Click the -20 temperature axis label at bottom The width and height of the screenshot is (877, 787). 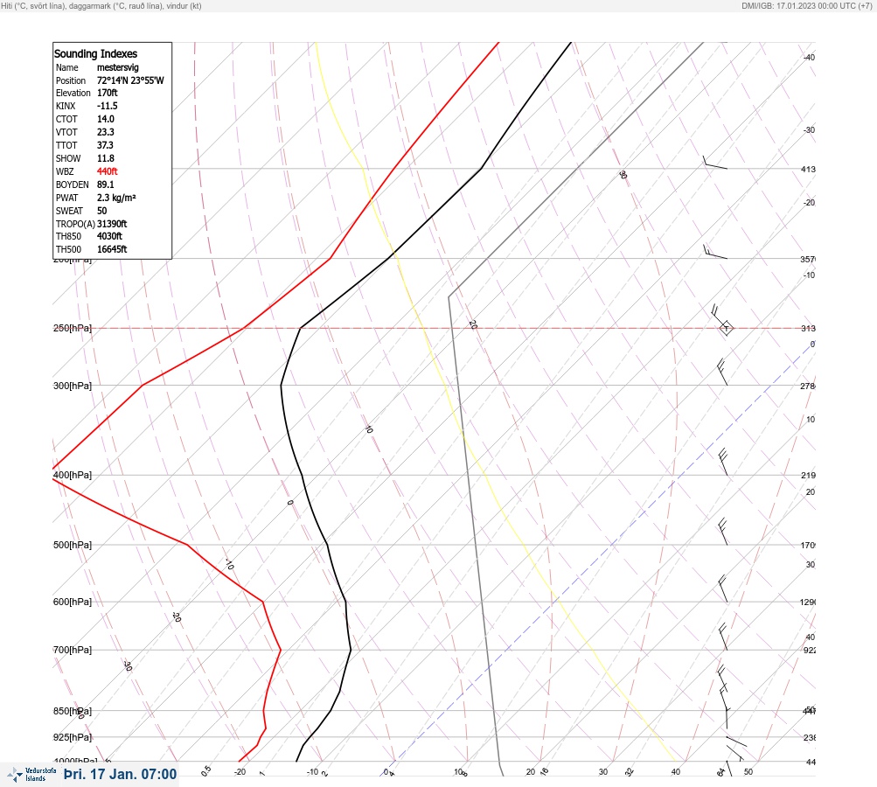pos(240,772)
